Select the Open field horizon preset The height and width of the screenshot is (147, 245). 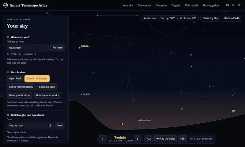pos(15,79)
